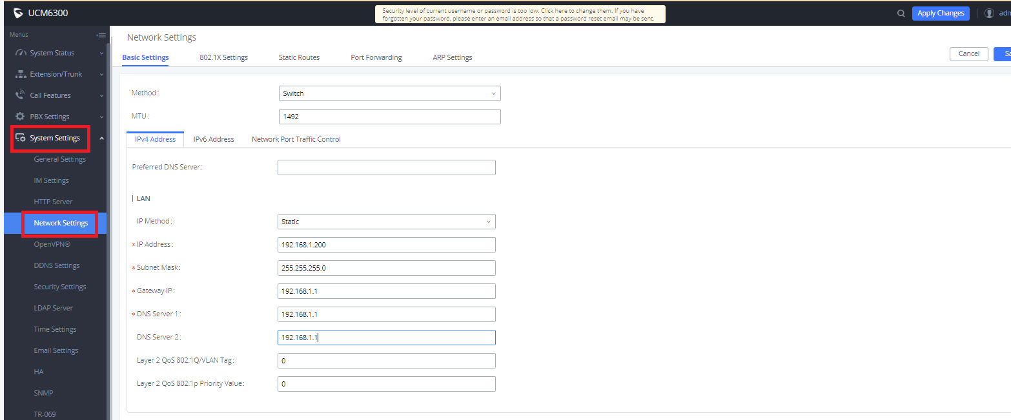Expand the Call Features menu chevron
The height and width of the screenshot is (420, 1011).
coord(101,95)
